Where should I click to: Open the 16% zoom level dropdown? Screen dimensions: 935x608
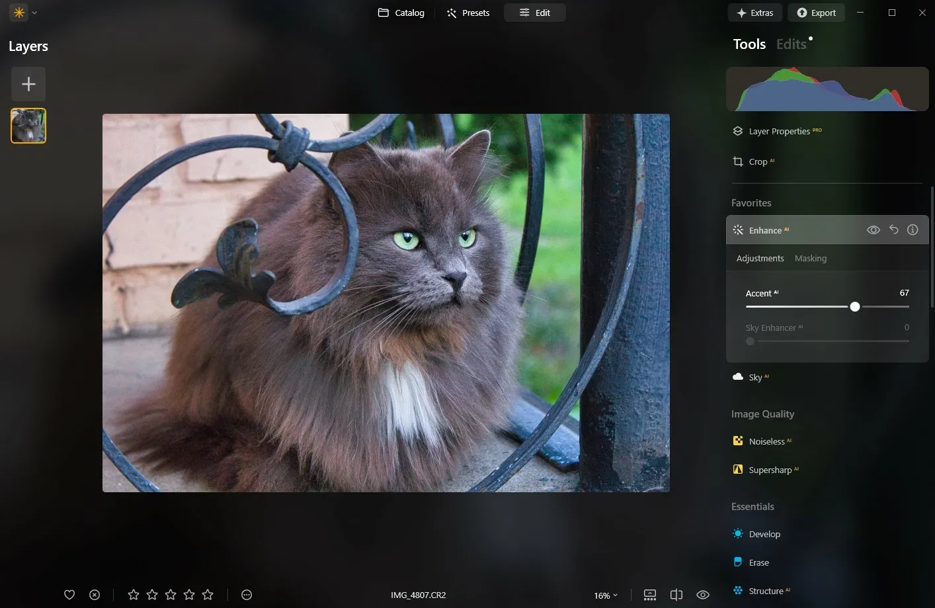tap(605, 595)
